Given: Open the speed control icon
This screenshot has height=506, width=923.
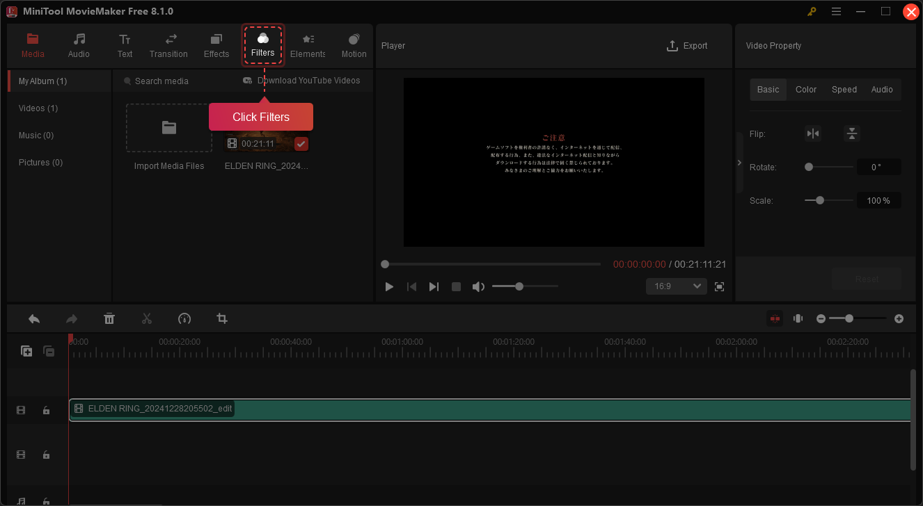Looking at the screenshot, I should (x=184, y=318).
